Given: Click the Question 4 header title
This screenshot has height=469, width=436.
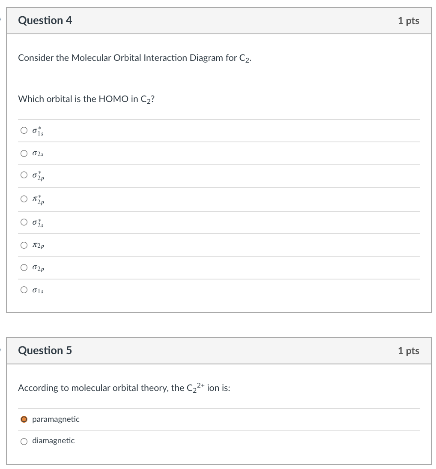Looking at the screenshot, I should (x=45, y=20).
